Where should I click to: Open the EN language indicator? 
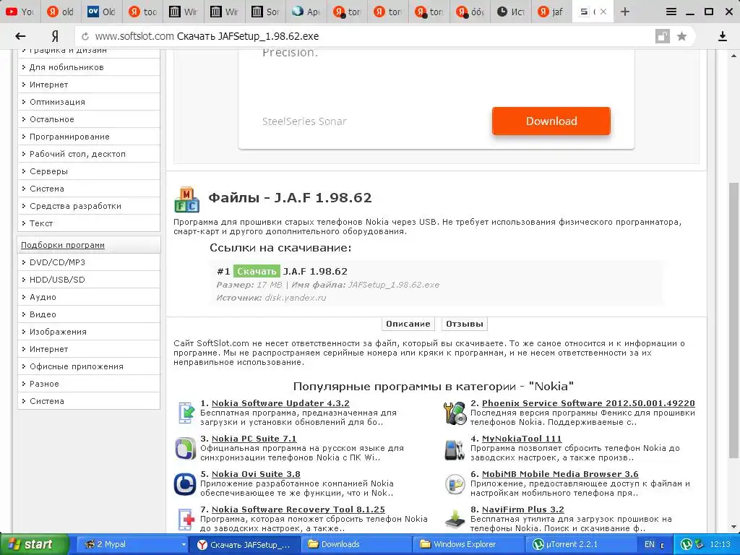650,544
